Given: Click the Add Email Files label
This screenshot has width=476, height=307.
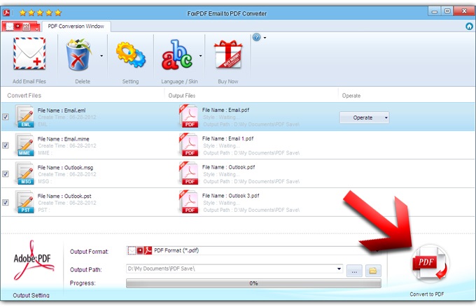Looking at the screenshot, I should 29,81.
